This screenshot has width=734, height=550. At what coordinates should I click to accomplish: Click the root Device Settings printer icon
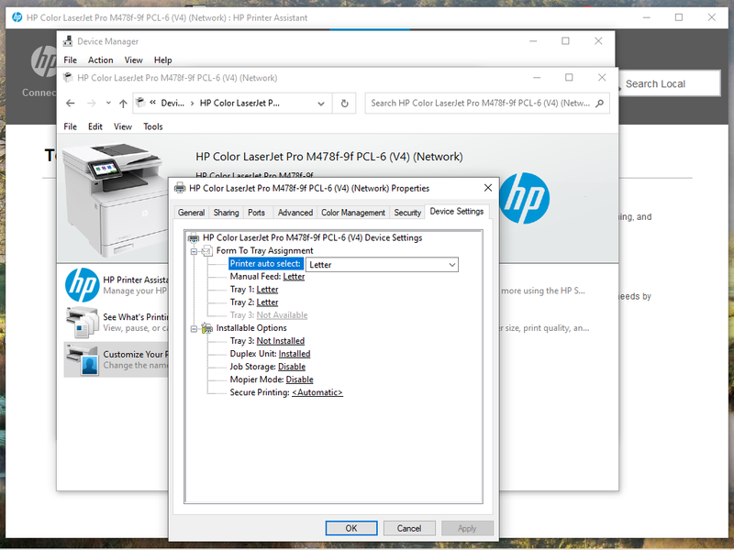[194, 238]
